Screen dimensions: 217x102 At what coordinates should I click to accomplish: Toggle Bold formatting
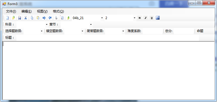(x=139, y=18)
